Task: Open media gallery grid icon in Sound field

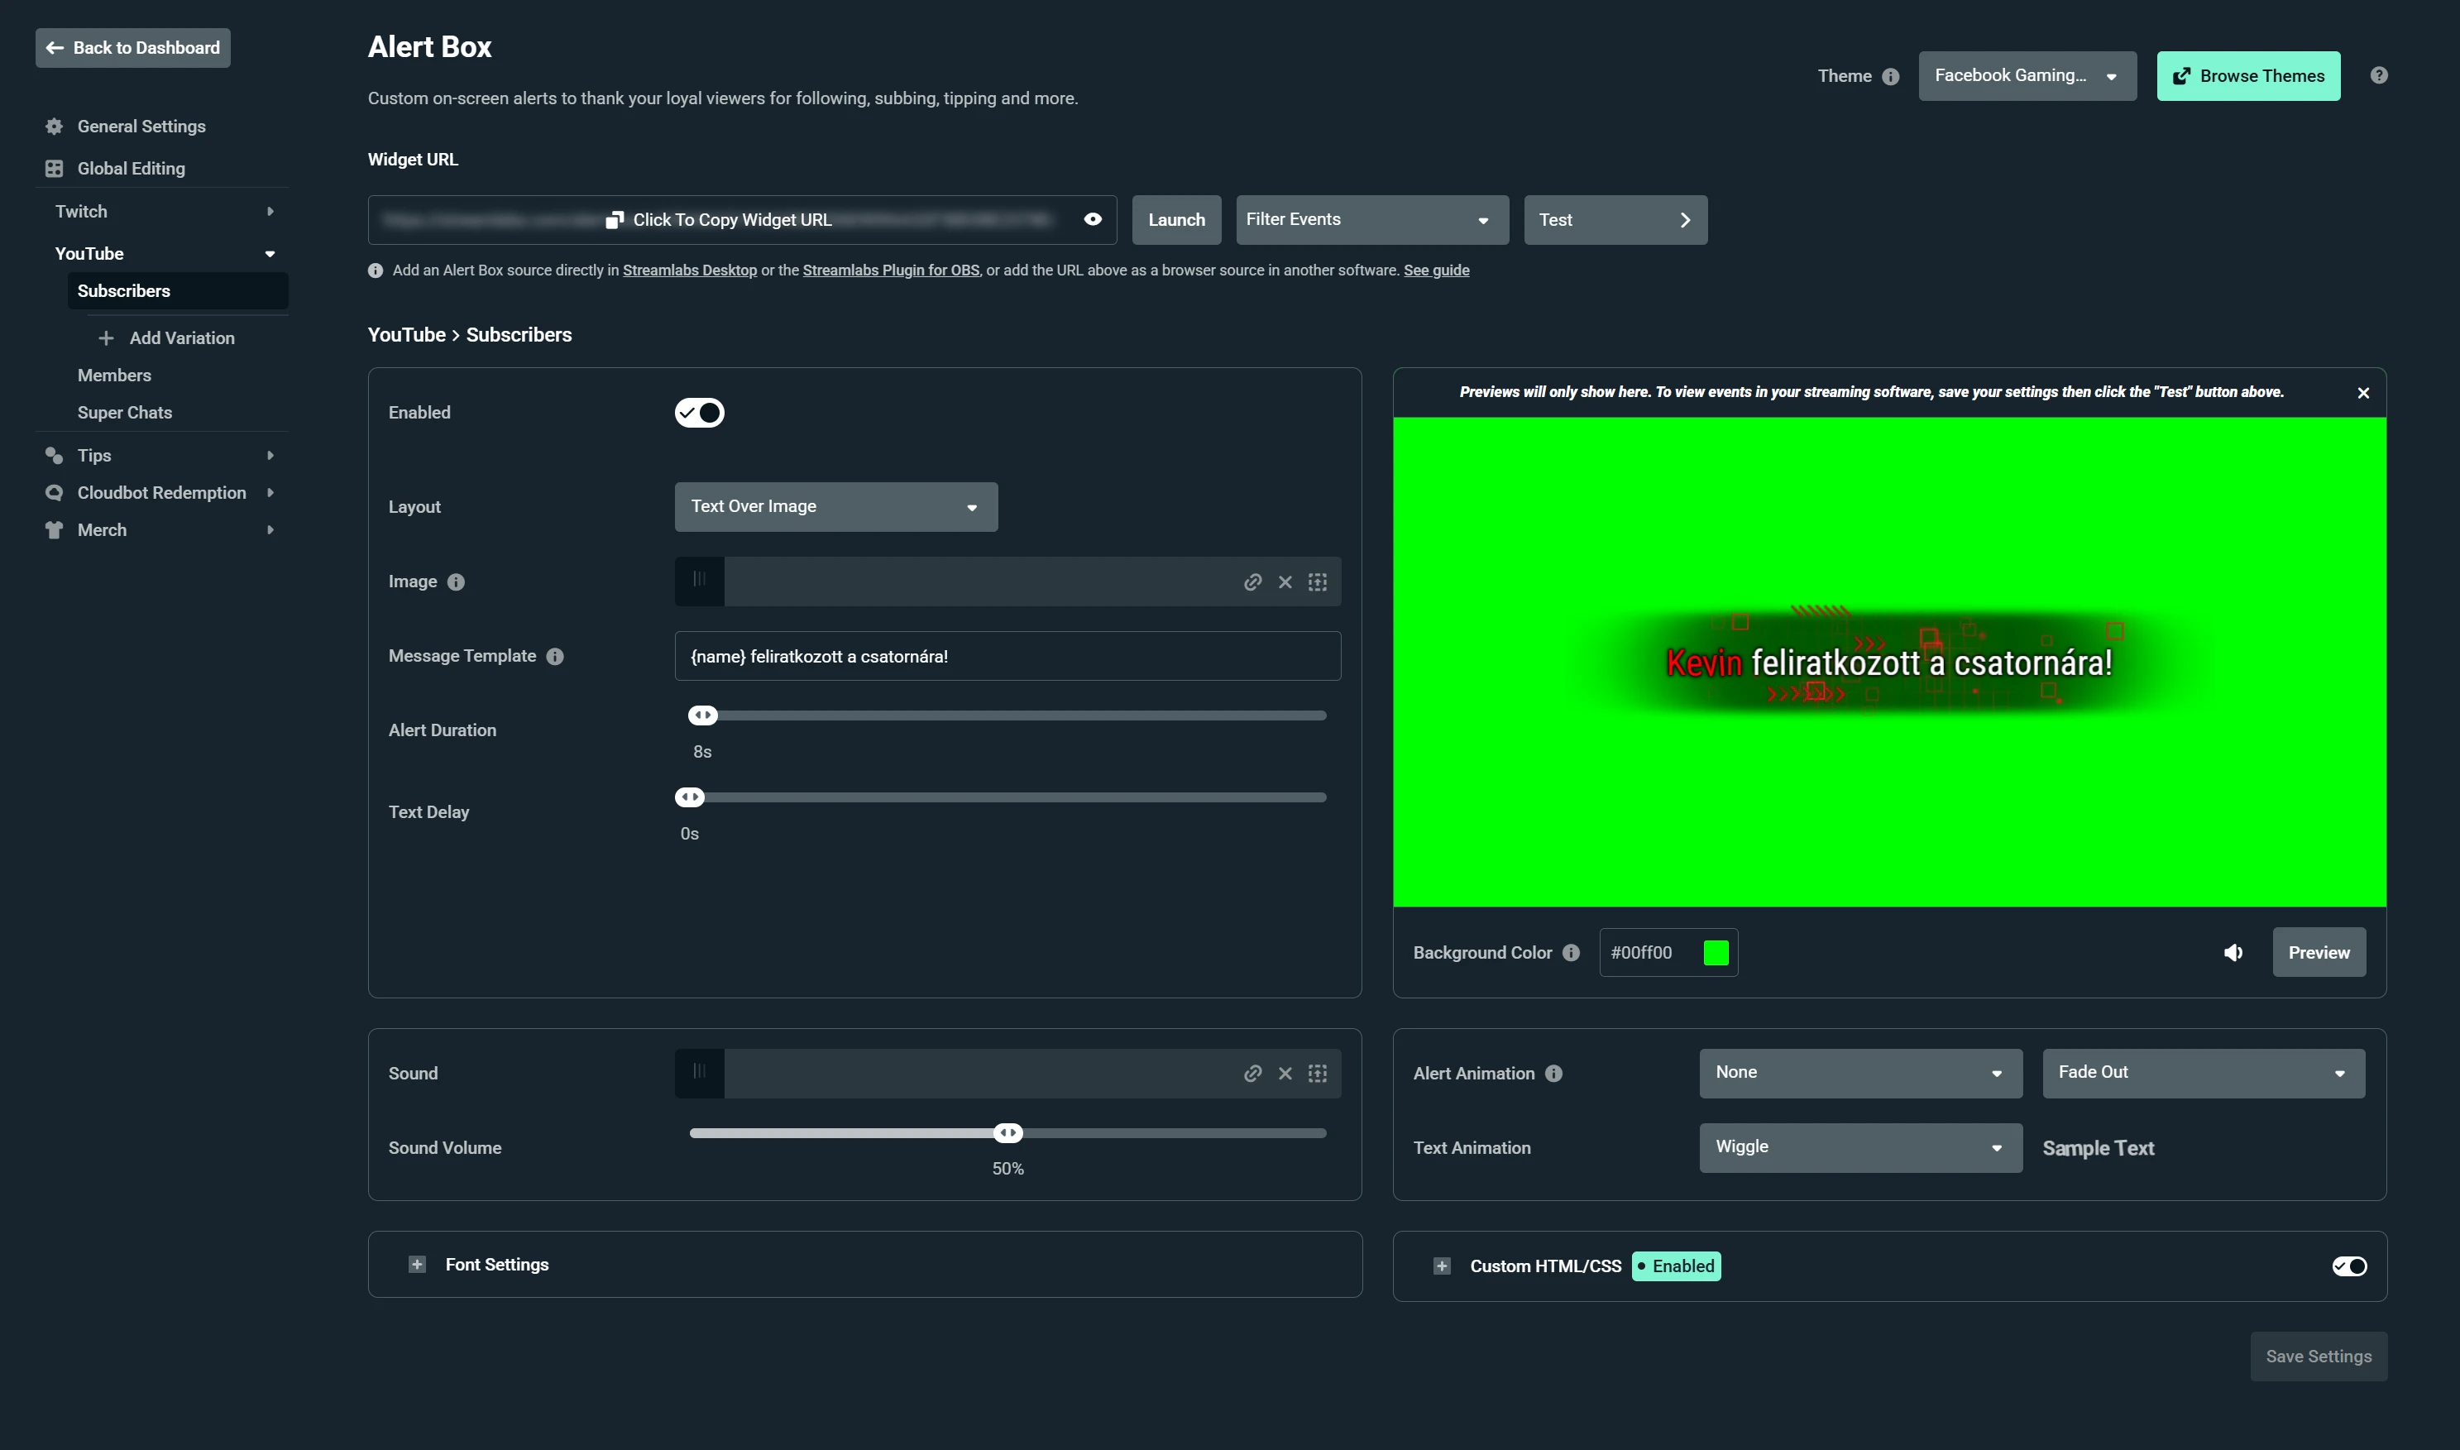Action: coord(1317,1074)
